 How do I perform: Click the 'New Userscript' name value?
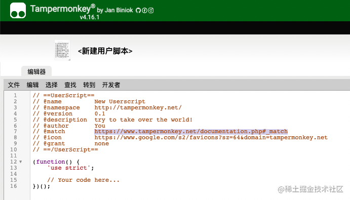120,101
